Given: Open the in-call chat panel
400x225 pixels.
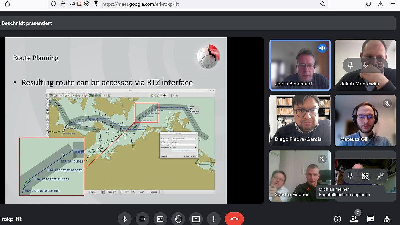Looking at the screenshot, I should click(370, 219).
